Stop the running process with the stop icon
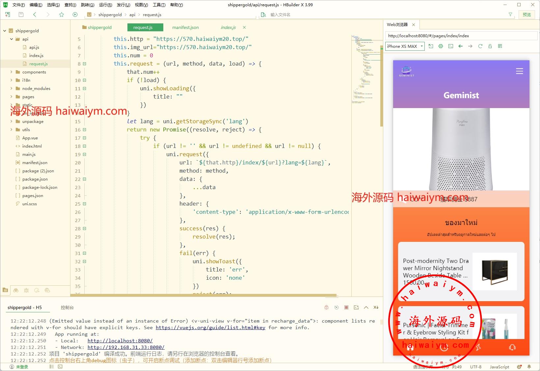 [346, 307]
